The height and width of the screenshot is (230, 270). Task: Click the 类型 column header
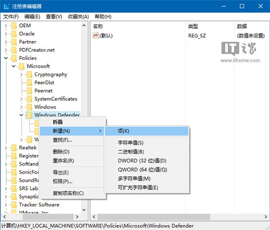click(x=193, y=27)
